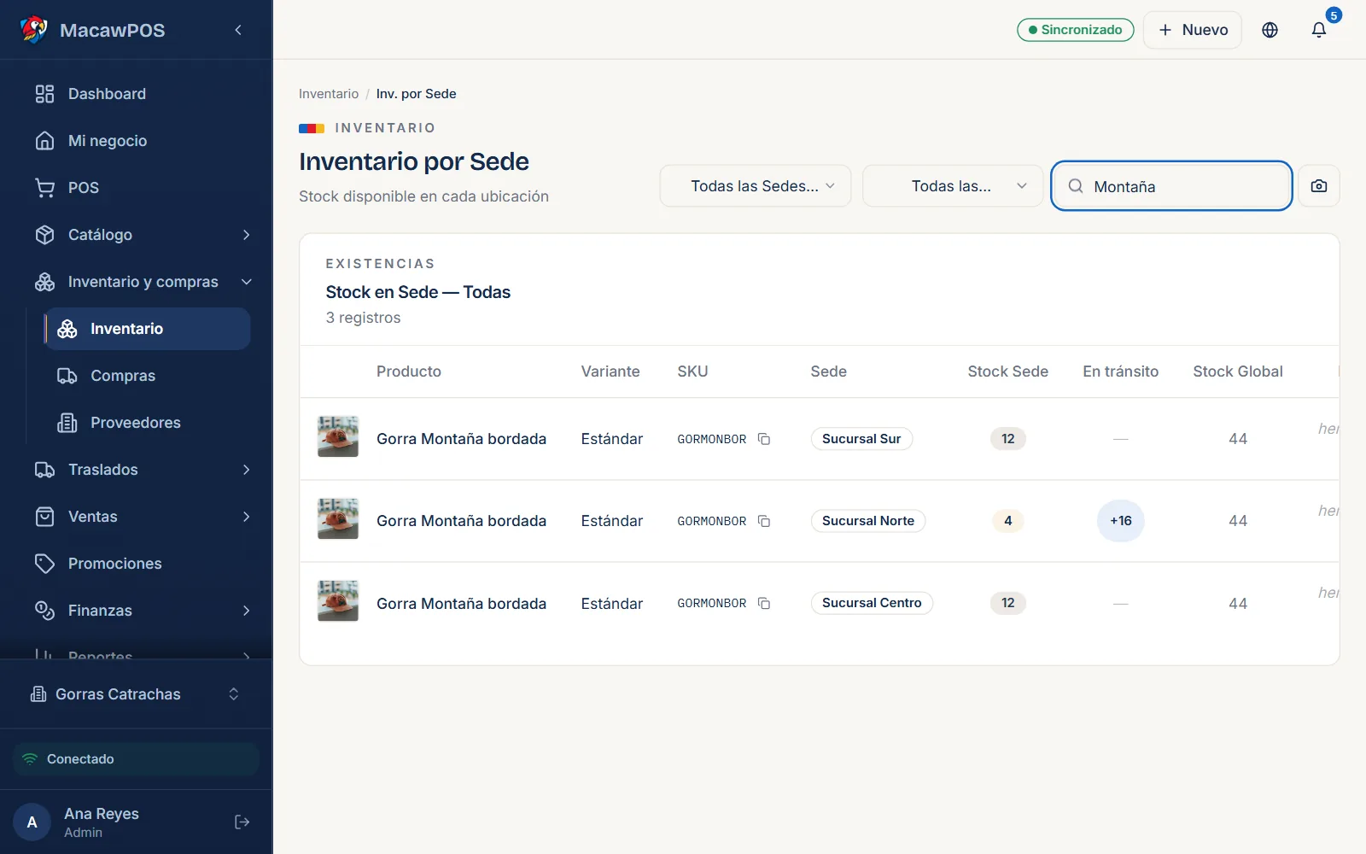Click the Sucursal Centro sede tag

[x=872, y=603]
